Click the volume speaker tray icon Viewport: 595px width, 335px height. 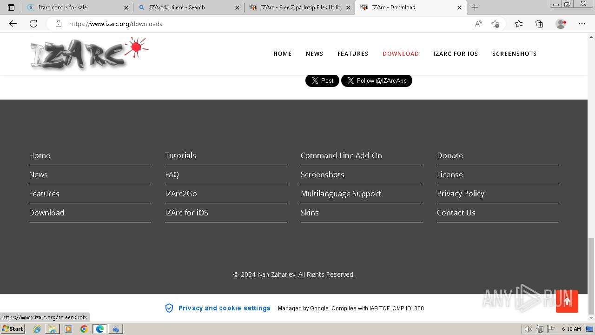coord(529,329)
